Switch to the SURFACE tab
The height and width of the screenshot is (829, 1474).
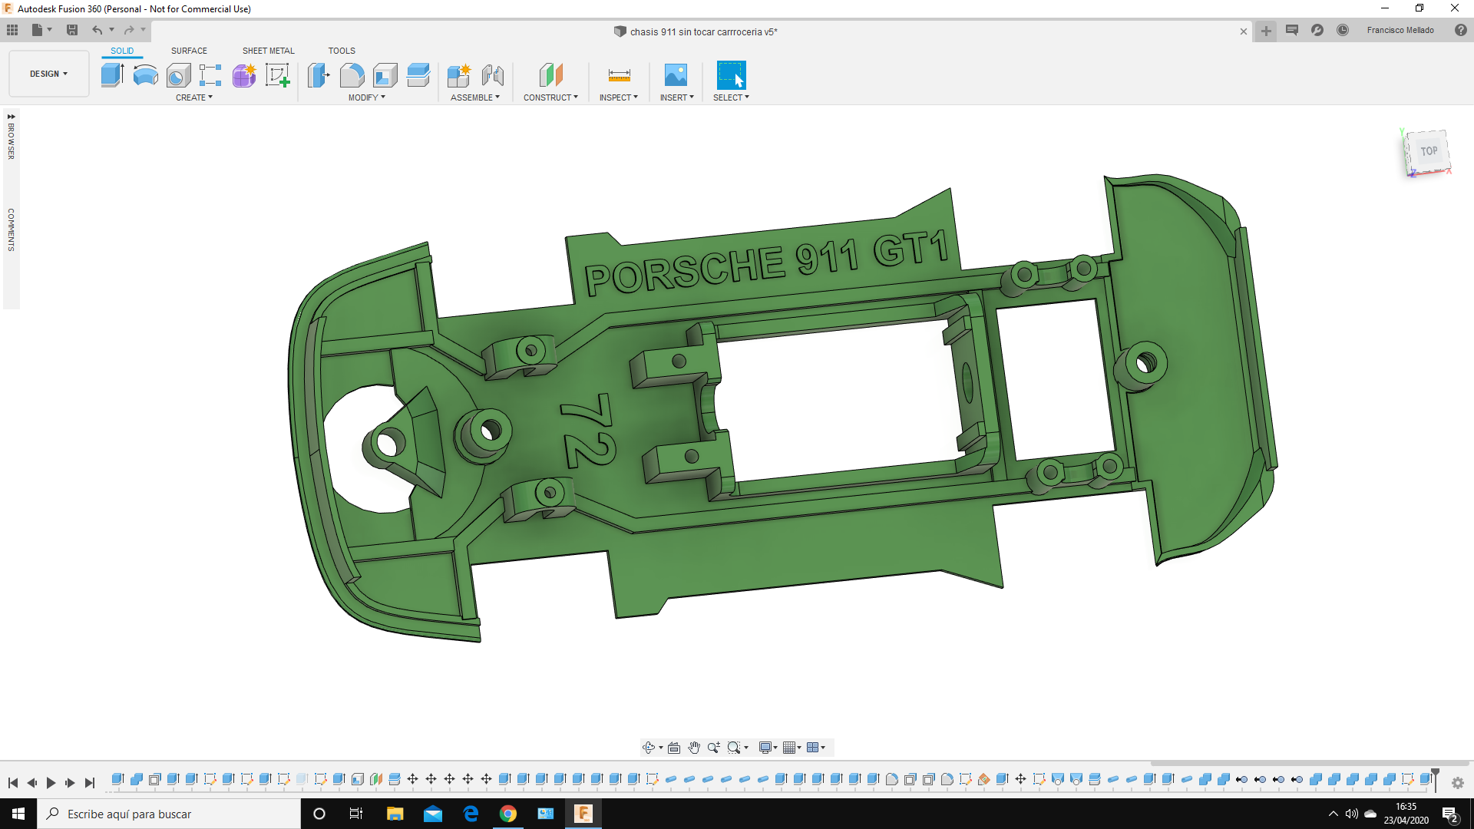(189, 51)
